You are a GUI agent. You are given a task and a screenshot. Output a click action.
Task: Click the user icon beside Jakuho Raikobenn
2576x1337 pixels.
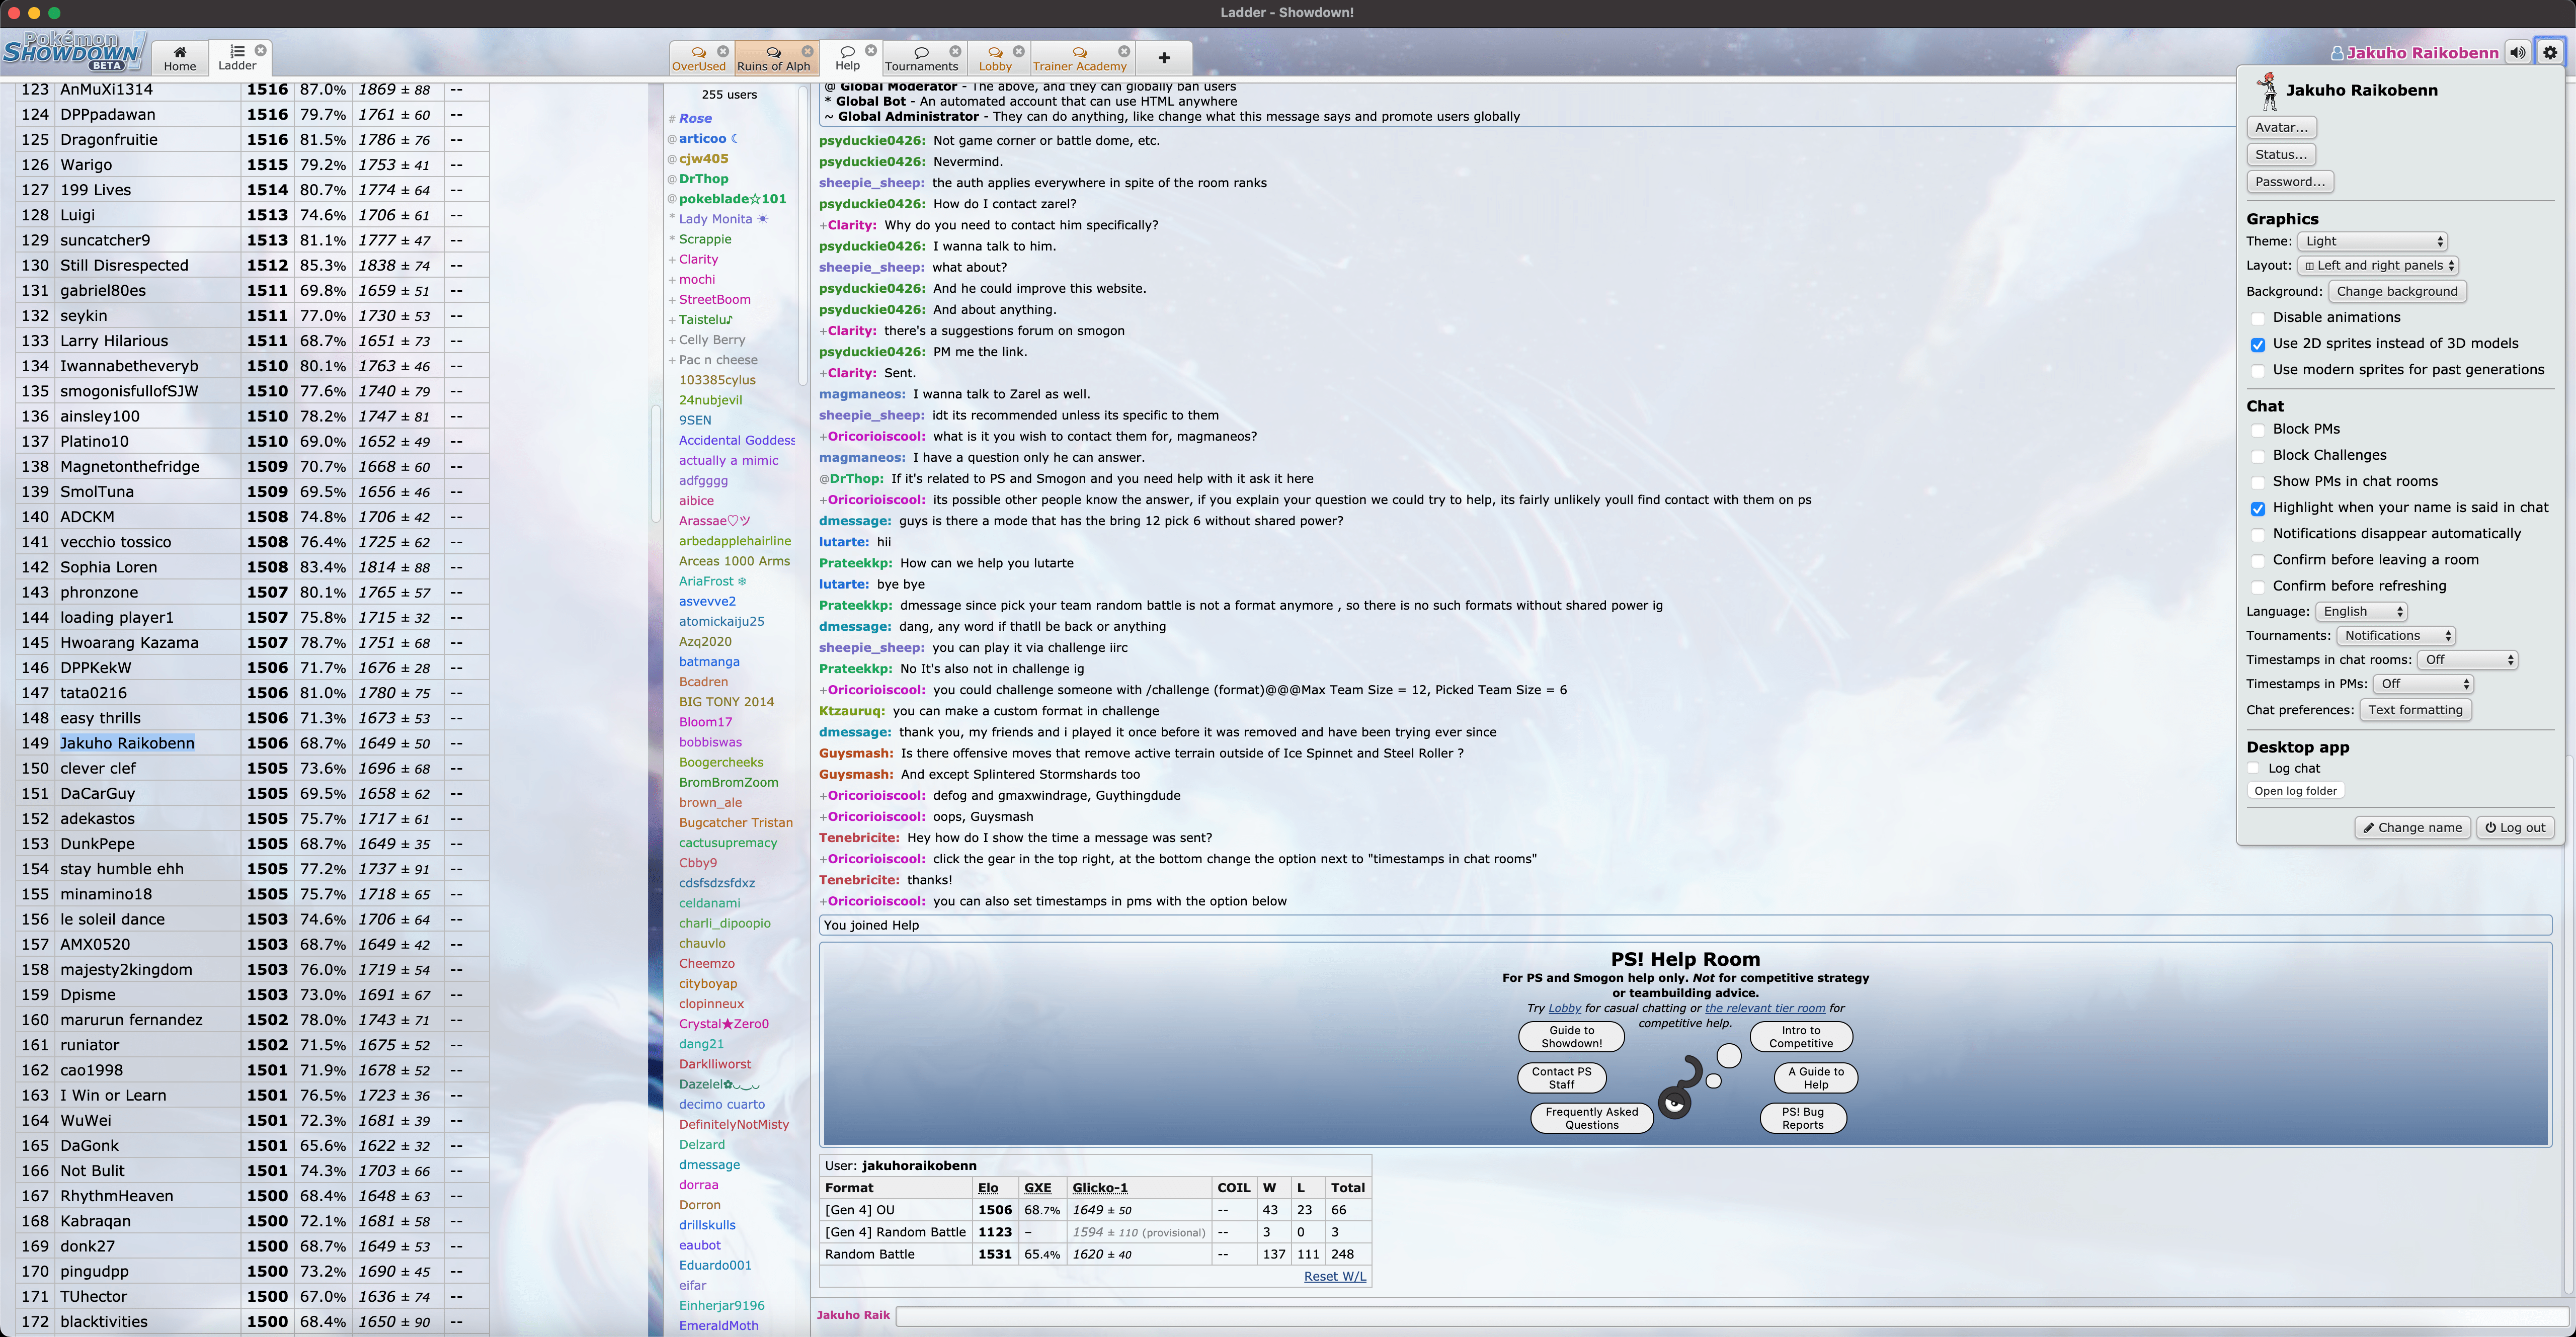point(2337,53)
